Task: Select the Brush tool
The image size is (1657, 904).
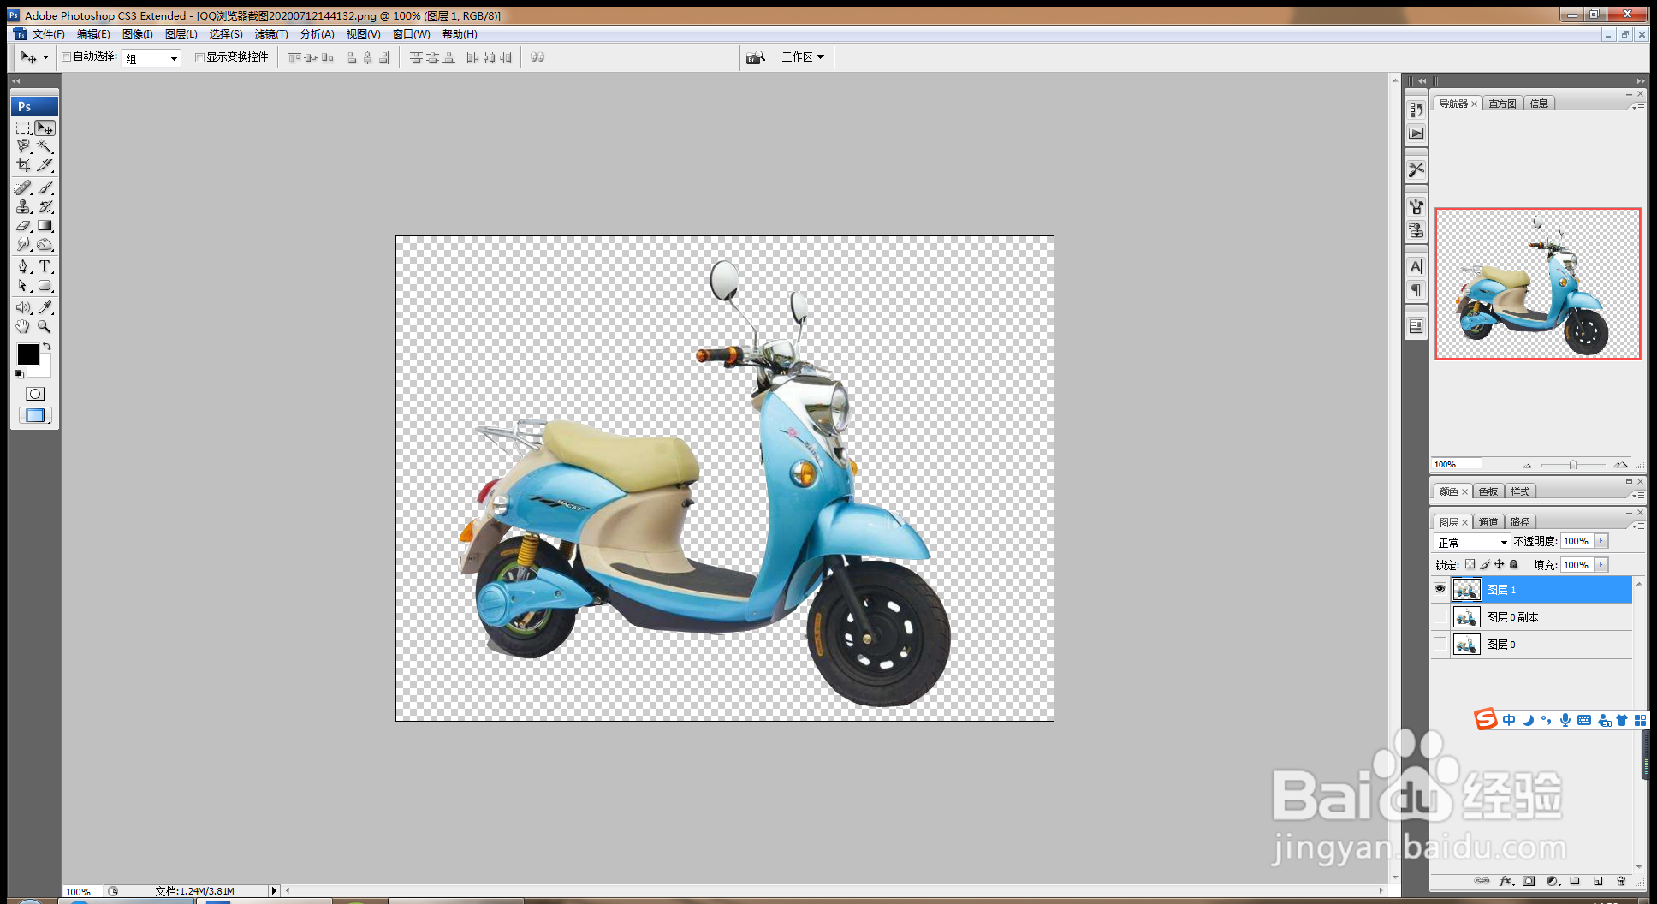Action: (x=45, y=187)
